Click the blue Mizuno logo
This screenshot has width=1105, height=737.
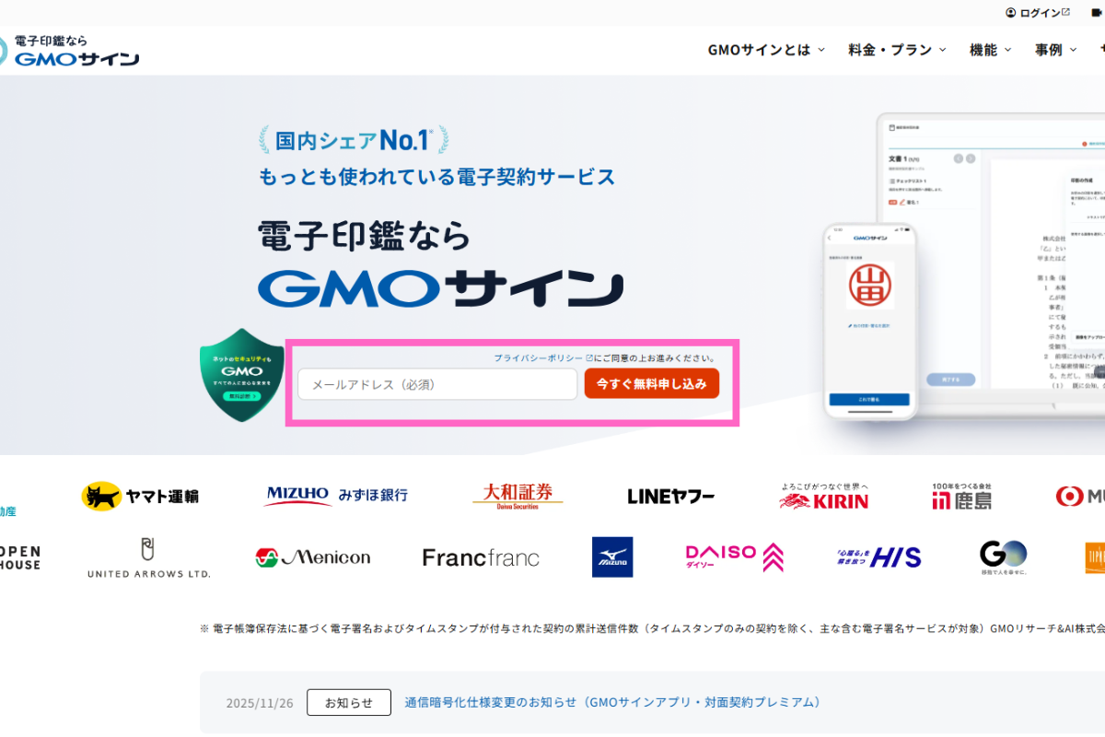pyautogui.click(x=612, y=557)
